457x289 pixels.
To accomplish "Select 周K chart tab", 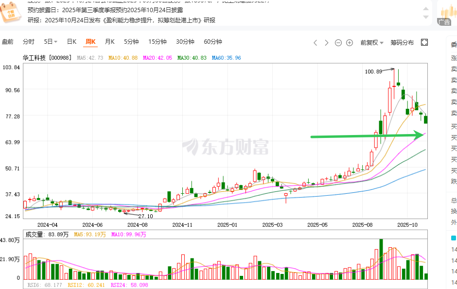I will coord(90,42).
